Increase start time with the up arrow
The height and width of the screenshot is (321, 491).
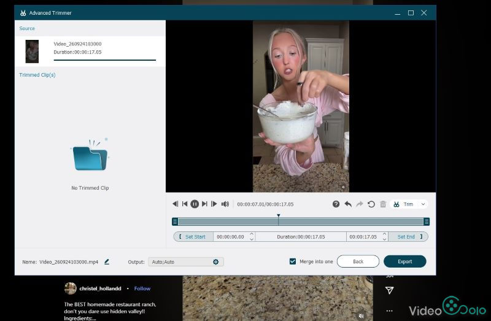point(252,234)
